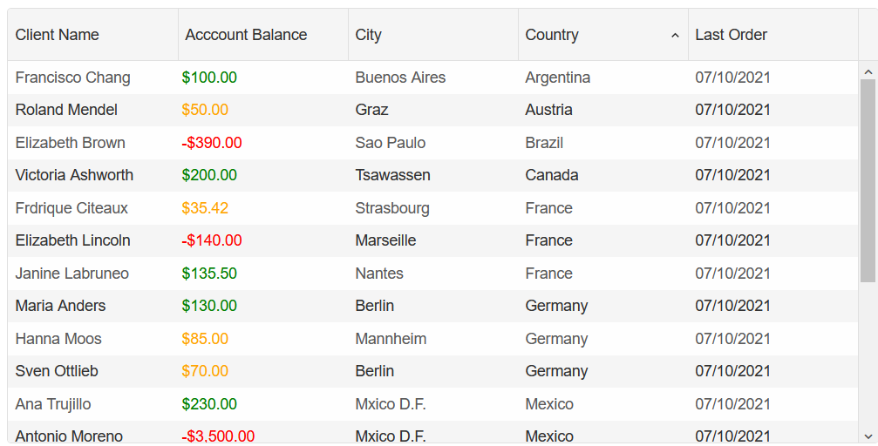
Task: Sort by Last Order column header
Action: click(731, 35)
